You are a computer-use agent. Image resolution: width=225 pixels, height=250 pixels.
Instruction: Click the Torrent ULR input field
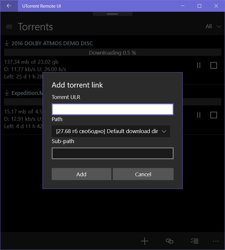(x=113, y=109)
